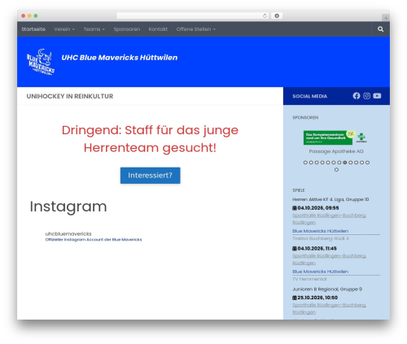Click the green Kompetenzzentrum sponsor banner

(328, 137)
